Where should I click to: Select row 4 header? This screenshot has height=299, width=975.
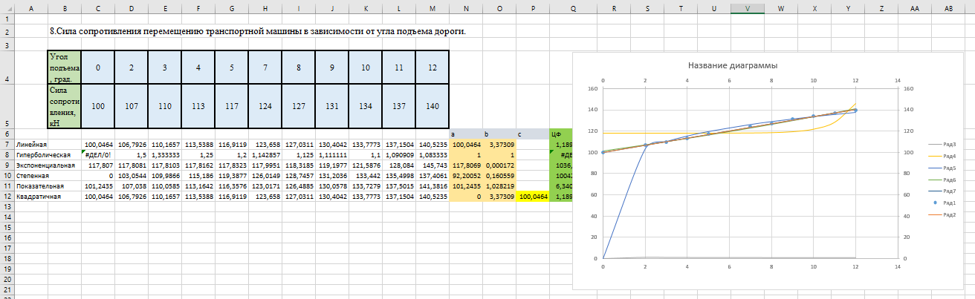pos(6,67)
